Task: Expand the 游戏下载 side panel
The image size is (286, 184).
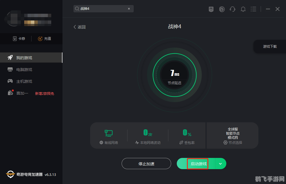Action: coord(270,47)
